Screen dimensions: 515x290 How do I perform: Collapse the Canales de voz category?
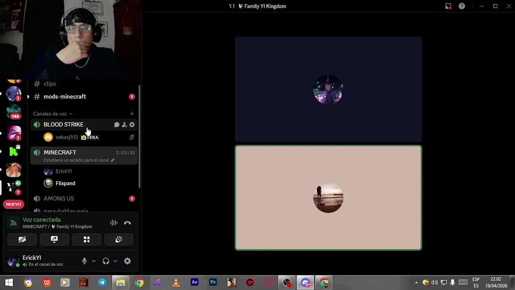tap(52, 114)
